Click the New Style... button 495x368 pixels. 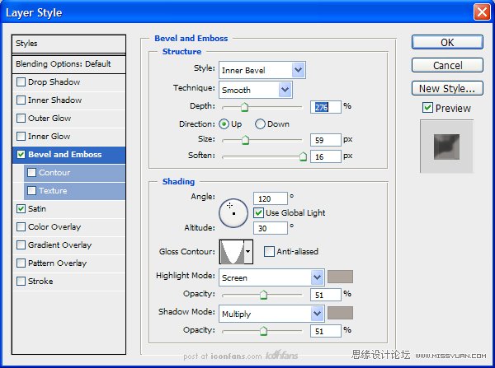[x=447, y=88]
